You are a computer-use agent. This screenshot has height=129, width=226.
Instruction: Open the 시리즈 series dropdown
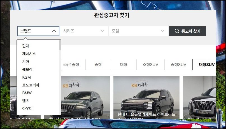click(x=84, y=31)
